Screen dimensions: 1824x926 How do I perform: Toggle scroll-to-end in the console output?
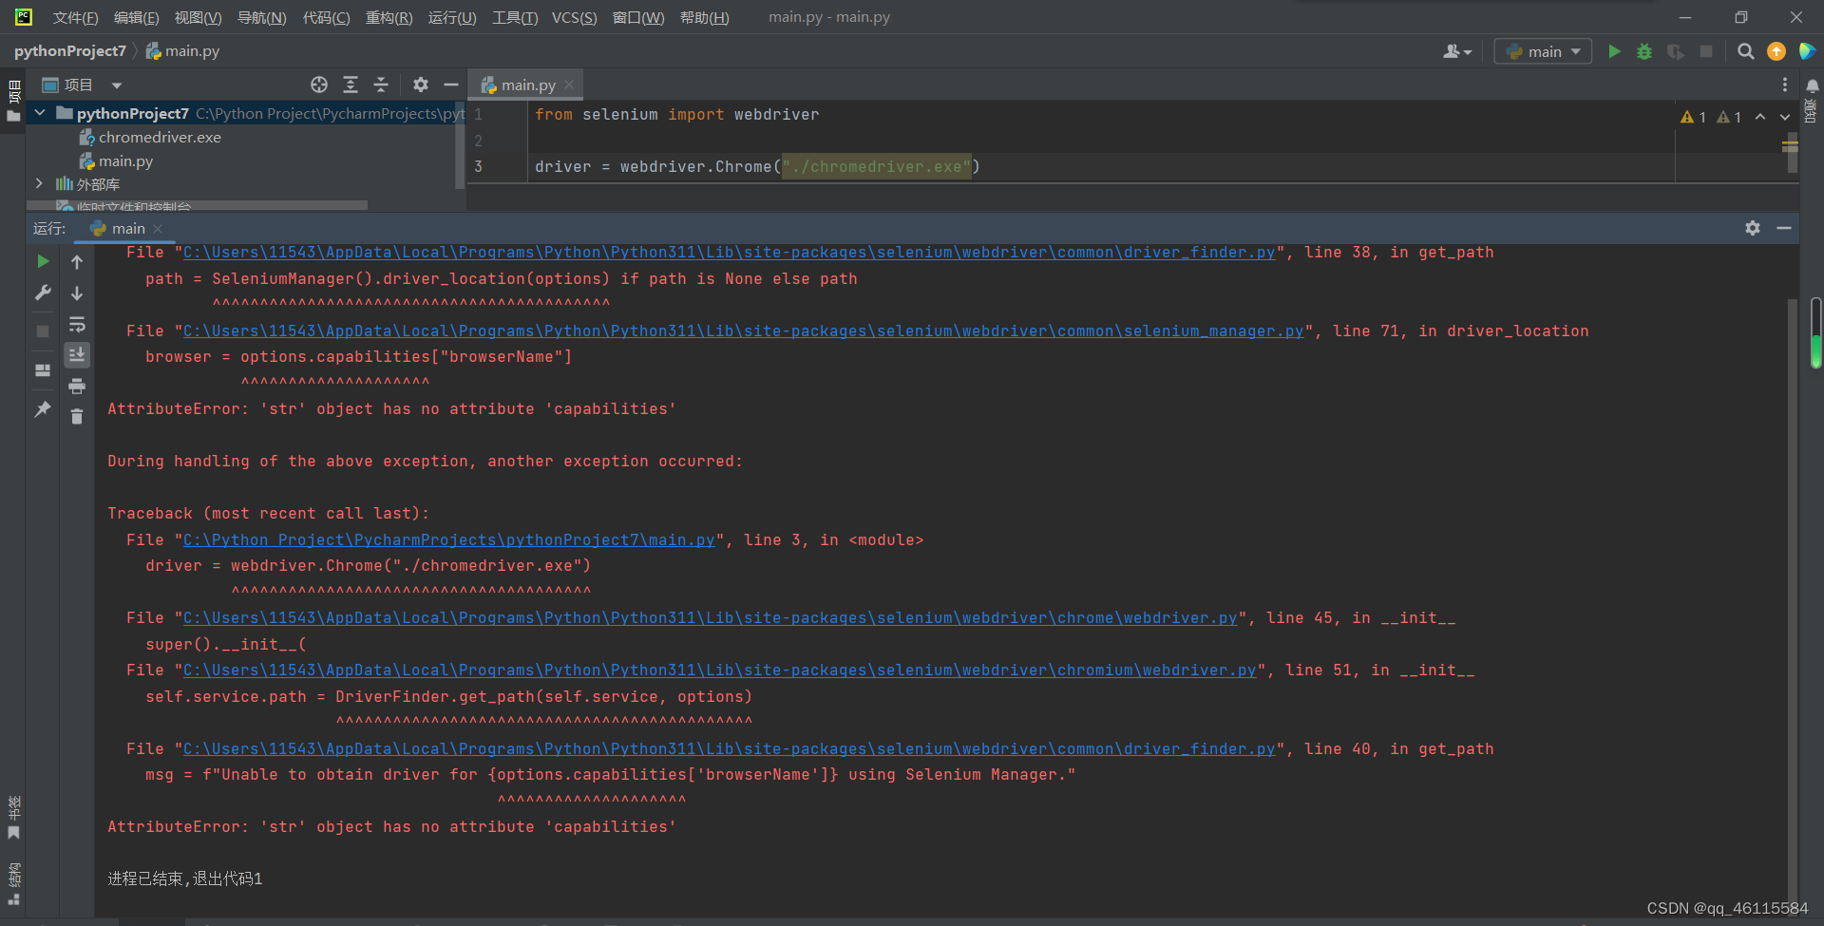[77, 354]
